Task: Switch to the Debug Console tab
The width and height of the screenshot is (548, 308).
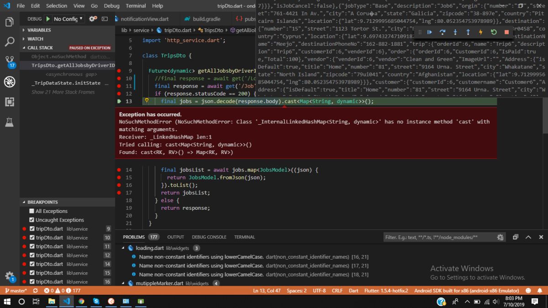Action: pyautogui.click(x=209, y=237)
